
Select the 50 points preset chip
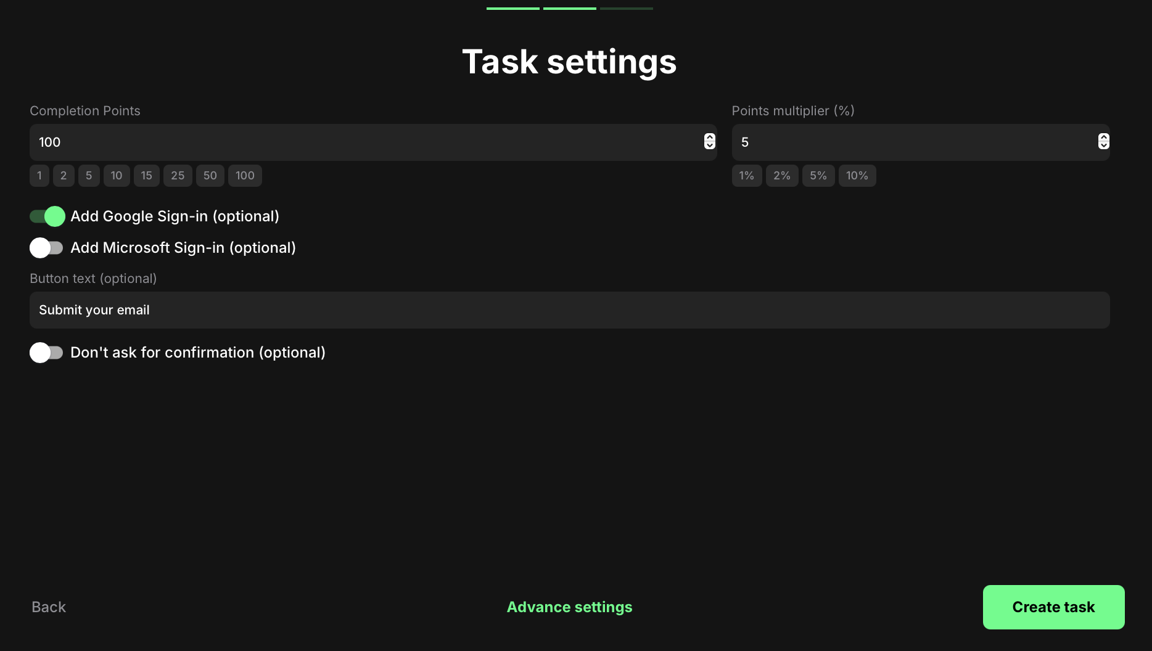pos(210,176)
